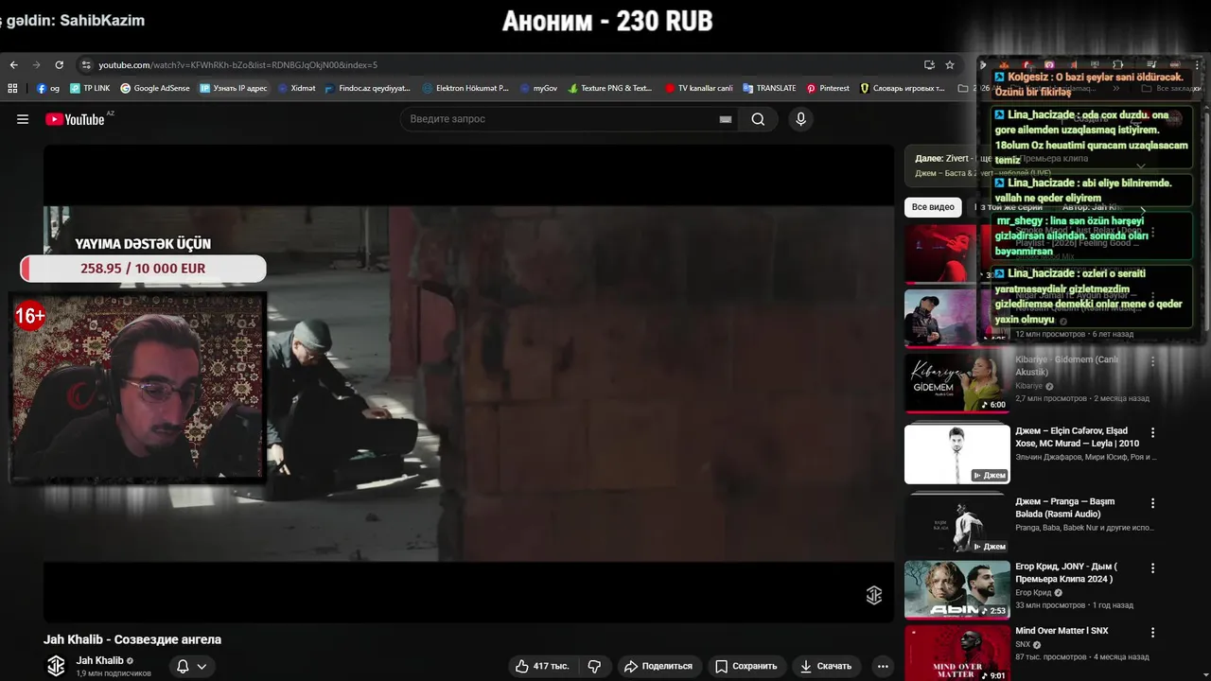Open the myGov bookmark
Viewport: 1211px width, 681px height.
(538, 88)
